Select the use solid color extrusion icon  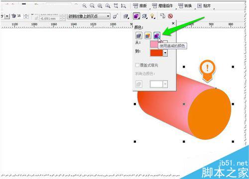pos(148,35)
